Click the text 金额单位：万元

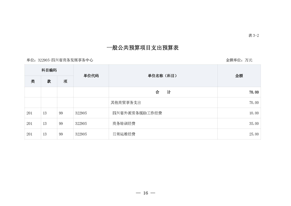[x=239, y=60]
